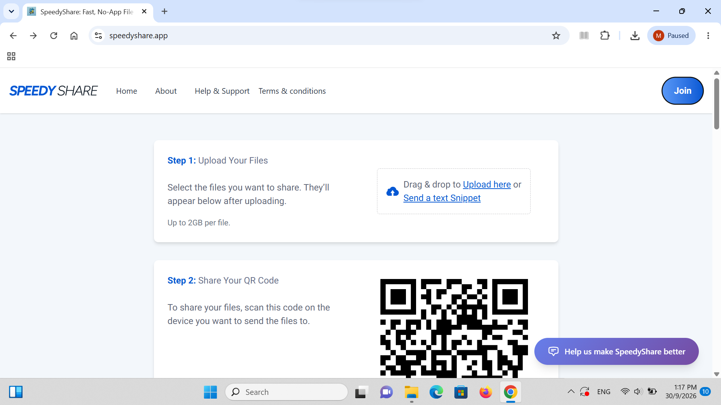
Task: Open Terms & conditions page
Action: [x=292, y=91]
